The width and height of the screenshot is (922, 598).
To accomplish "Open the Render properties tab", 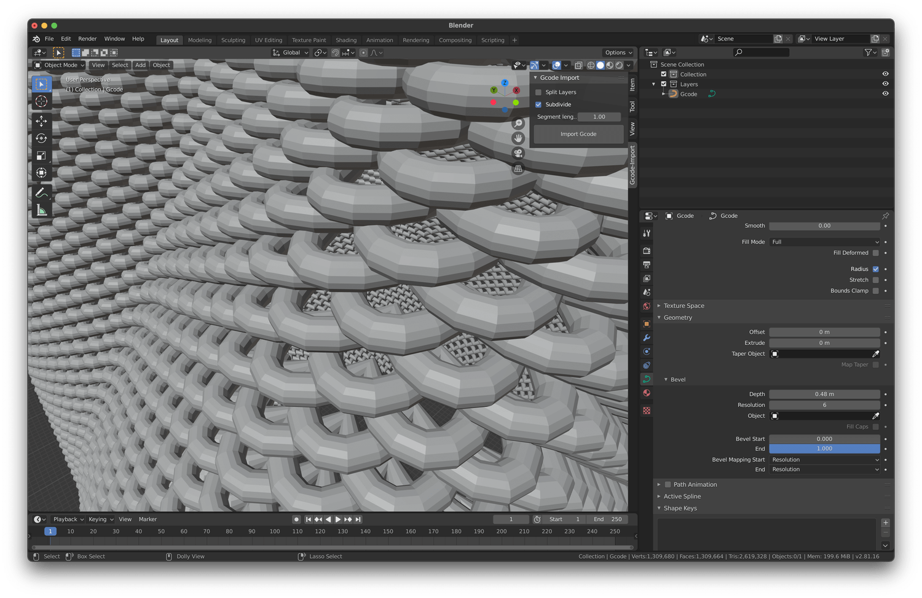I will point(646,251).
